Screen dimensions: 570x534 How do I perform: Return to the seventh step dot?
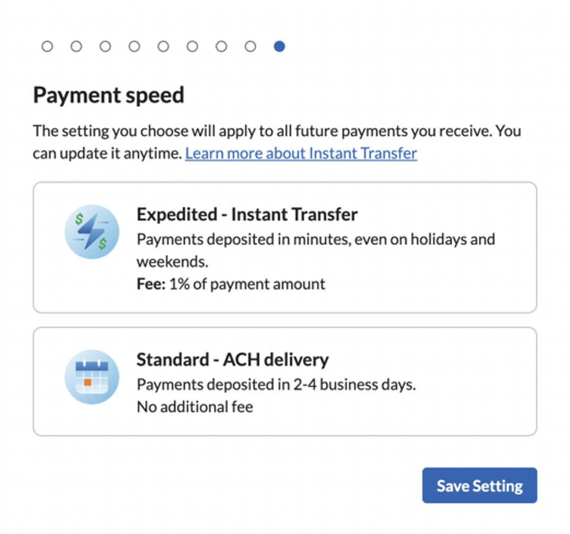(221, 47)
